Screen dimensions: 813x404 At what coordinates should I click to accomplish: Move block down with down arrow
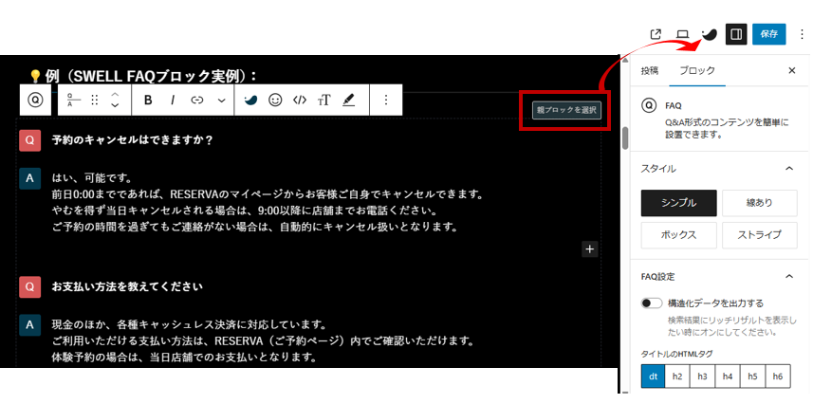click(x=116, y=105)
